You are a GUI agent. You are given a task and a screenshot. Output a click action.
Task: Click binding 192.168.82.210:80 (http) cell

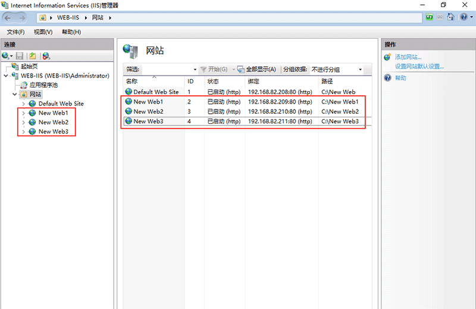click(280, 111)
